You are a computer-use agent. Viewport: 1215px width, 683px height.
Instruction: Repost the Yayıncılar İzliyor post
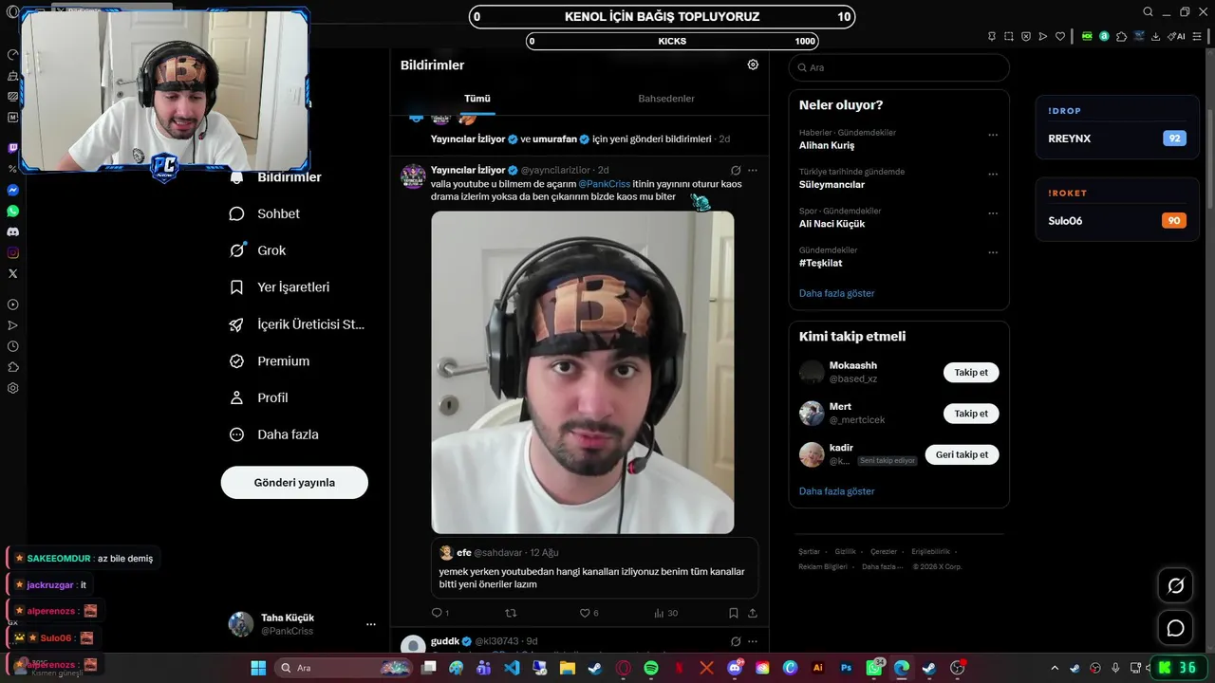click(511, 613)
